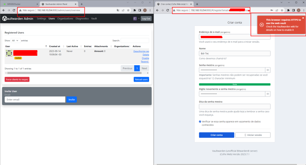
Task: Click Deauthorize sessions link
Action: click(x=141, y=51)
